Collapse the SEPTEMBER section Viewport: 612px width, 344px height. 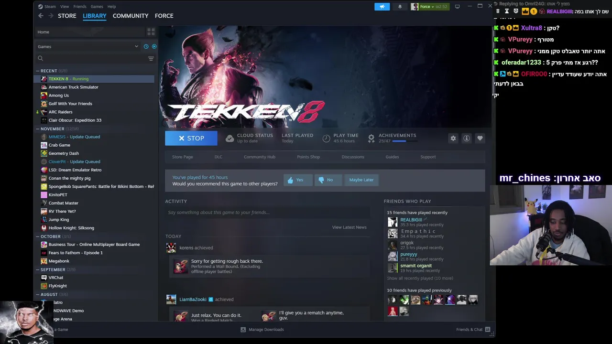point(37,269)
